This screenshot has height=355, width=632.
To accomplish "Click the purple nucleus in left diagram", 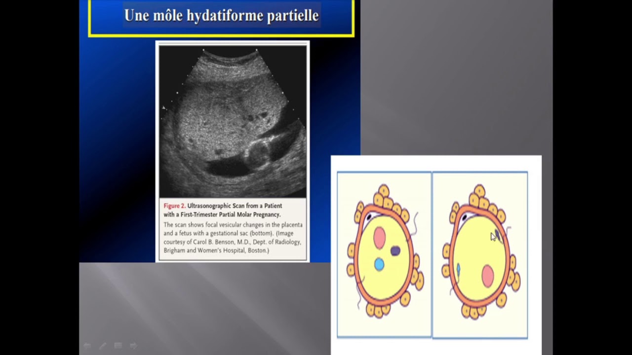I will click(x=395, y=251).
